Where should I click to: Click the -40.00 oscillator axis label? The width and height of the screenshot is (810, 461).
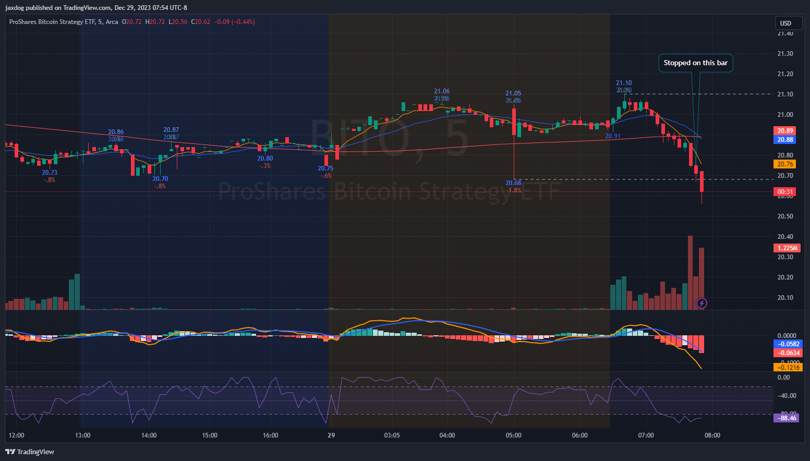pyautogui.click(x=787, y=396)
